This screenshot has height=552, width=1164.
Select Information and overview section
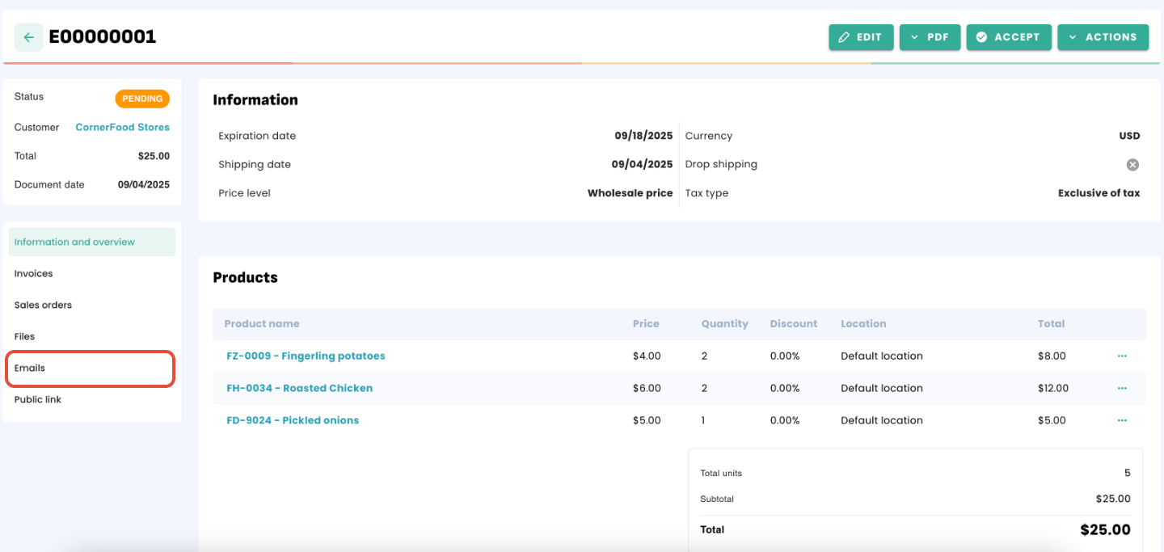tap(74, 242)
